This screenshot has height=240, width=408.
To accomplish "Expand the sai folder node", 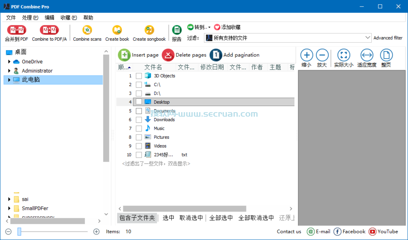I will 9,199.
